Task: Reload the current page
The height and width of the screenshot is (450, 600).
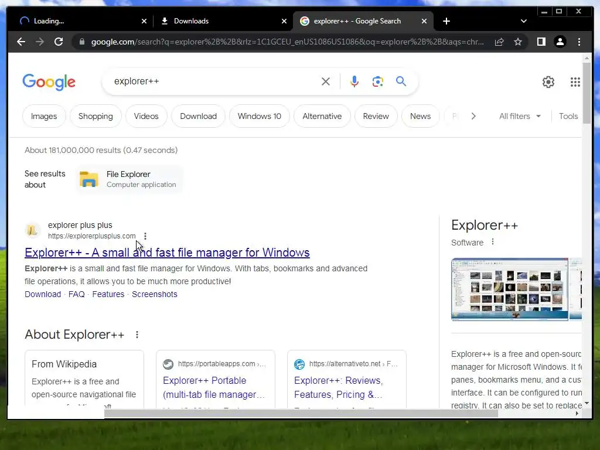Action: 59,42
